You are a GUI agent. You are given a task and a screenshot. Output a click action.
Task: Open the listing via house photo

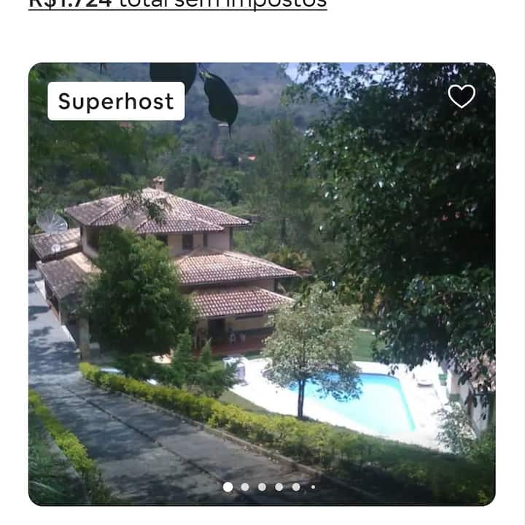262,284
